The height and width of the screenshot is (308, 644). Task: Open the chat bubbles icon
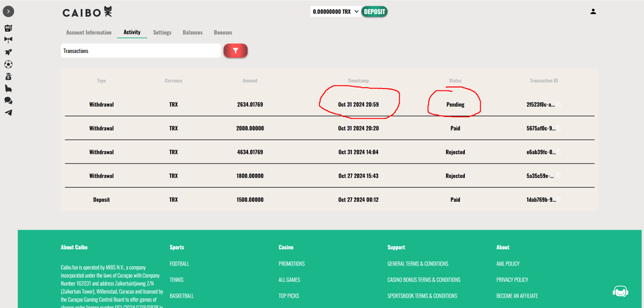[8, 101]
